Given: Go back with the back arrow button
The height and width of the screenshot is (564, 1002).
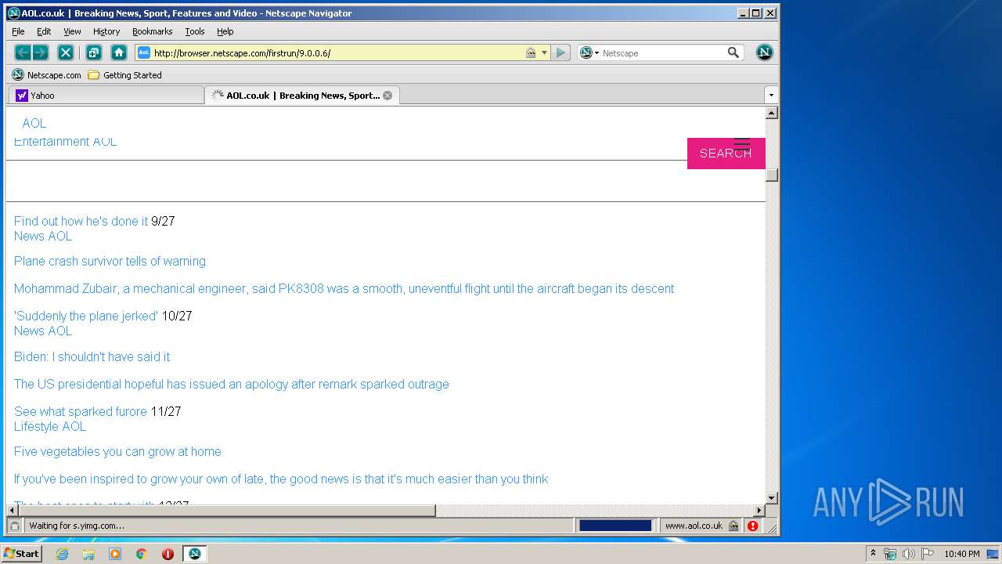Looking at the screenshot, I should (x=23, y=52).
